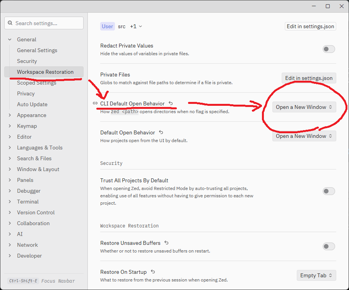Click Trust All Projects By Default title
The width and height of the screenshot is (349, 290).
[x=134, y=180]
